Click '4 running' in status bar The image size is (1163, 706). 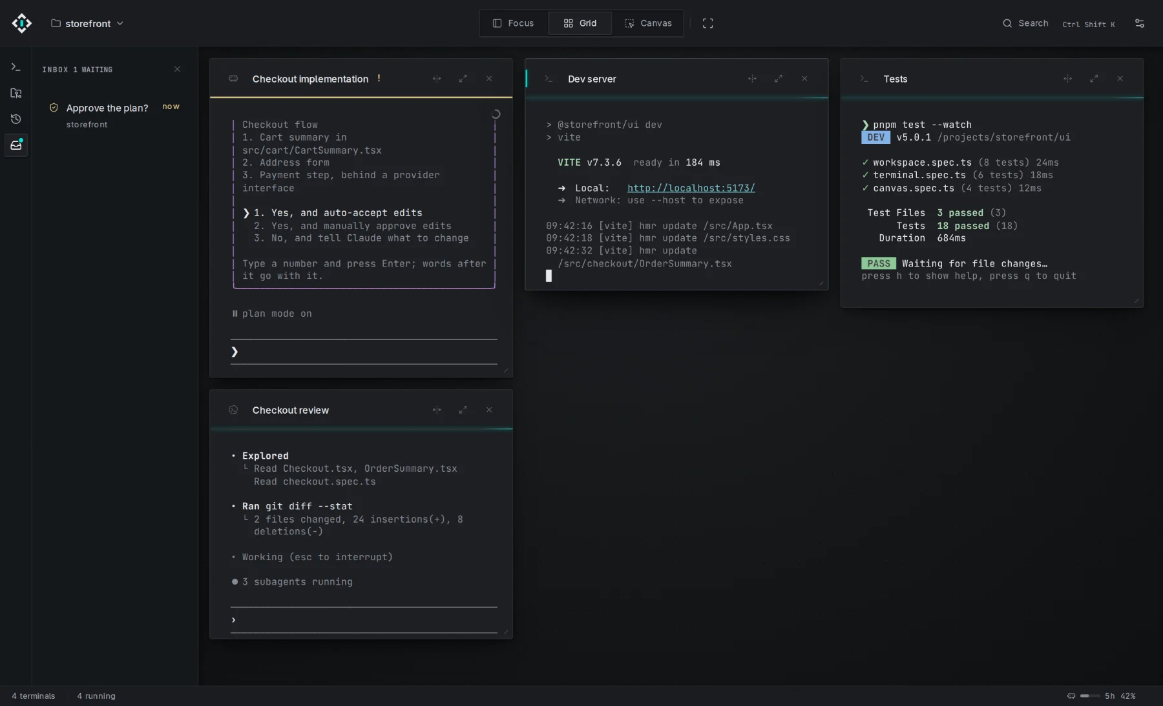tap(96, 696)
